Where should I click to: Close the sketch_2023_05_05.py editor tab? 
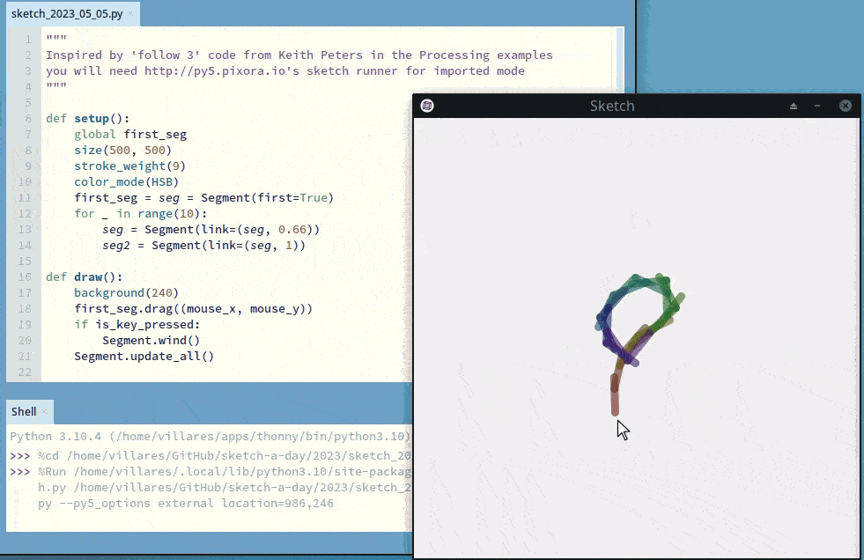[131, 14]
